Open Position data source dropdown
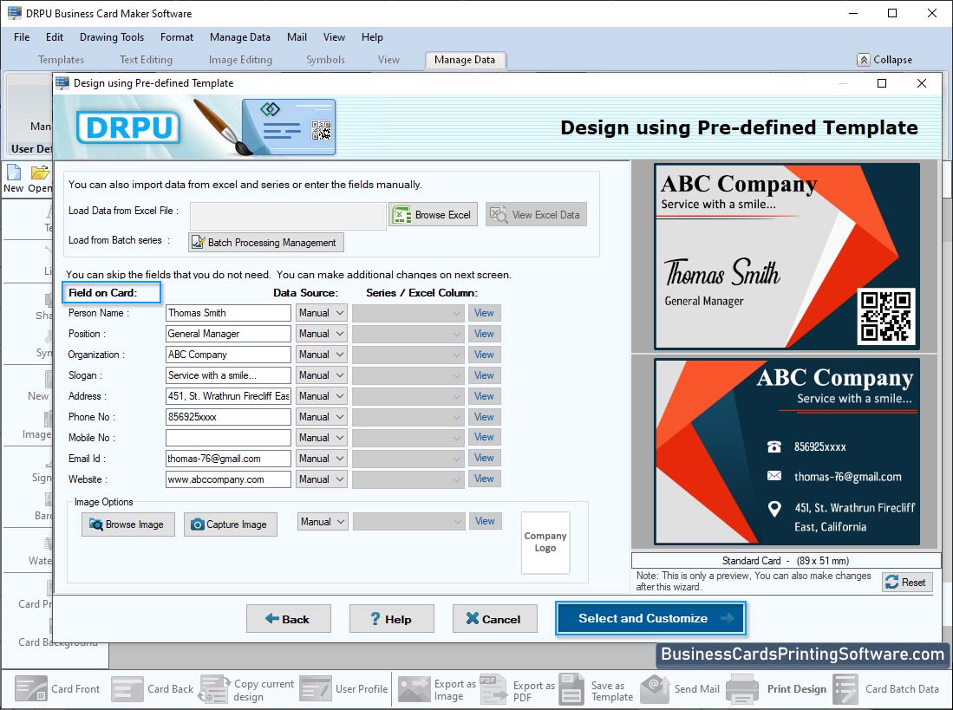Image resolution: width=953 pixels, height=710 pixels. [x=322, y=334]
